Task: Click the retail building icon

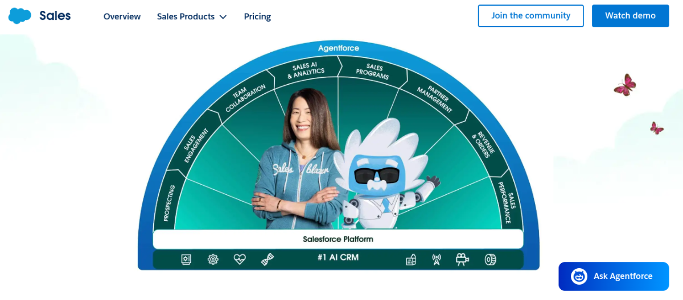Action: (411, 260)
